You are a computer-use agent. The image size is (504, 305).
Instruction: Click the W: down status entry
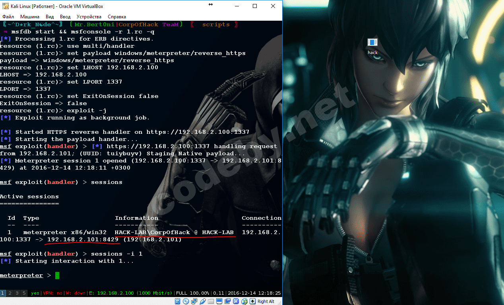click(x=76, y=293)
